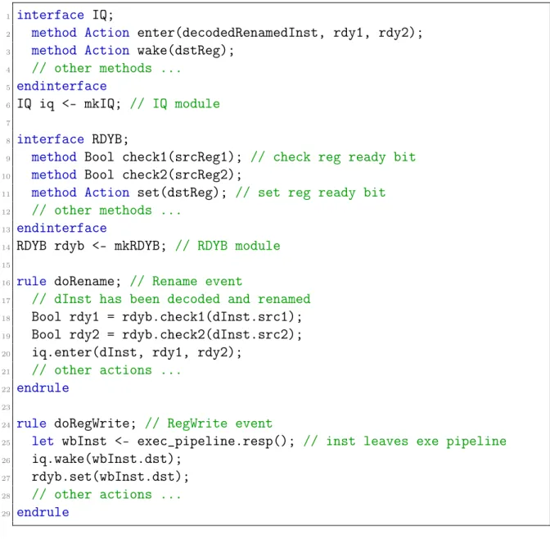Click the 'endrule' keyword on line 29
550x544 pixels.
43,512
